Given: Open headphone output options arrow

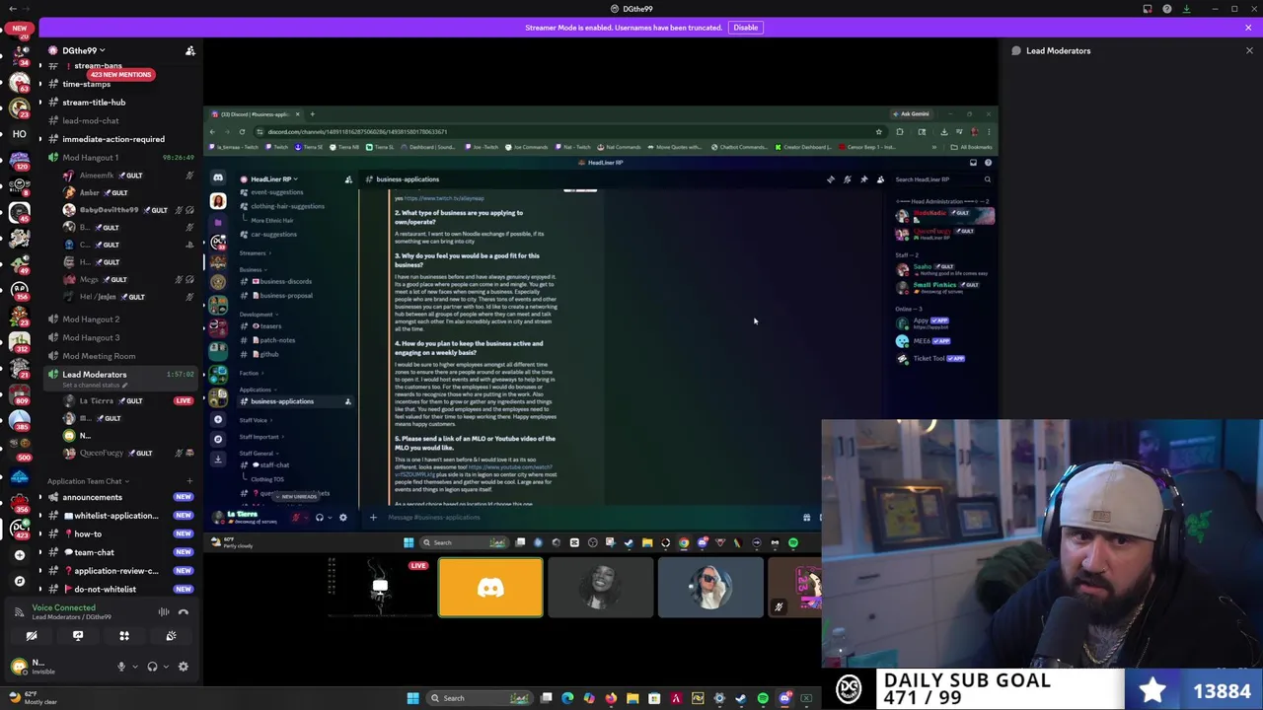Looking at the screenshot, I should pos(164,667).
